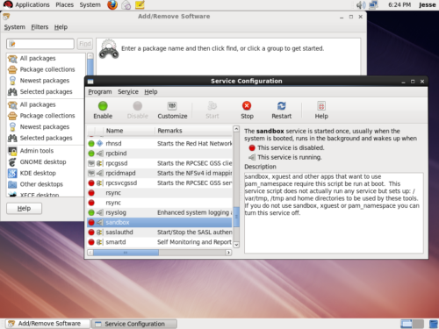The width and height of the screenshot is (439, 329).
Task: Switch to second workspace in pager
Action: click(418, 324)
